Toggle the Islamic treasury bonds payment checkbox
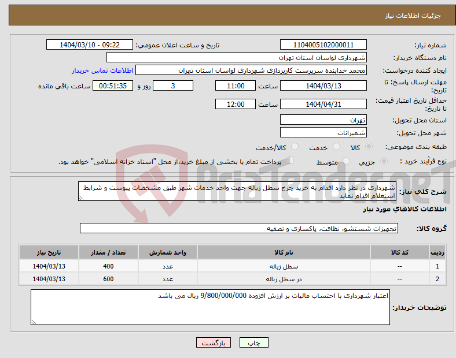This screenshot has width=456, height=358. click(290, 161)
